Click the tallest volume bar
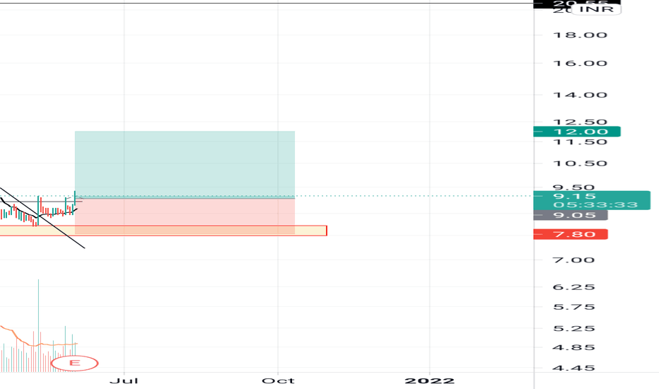 (38, 325)
